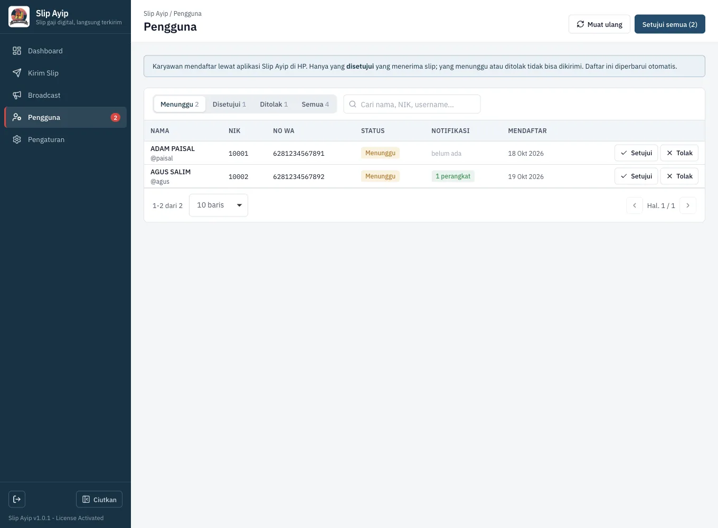Approve AGUS SALIM with Setujui
718x528 pixels.
(636, 176)
